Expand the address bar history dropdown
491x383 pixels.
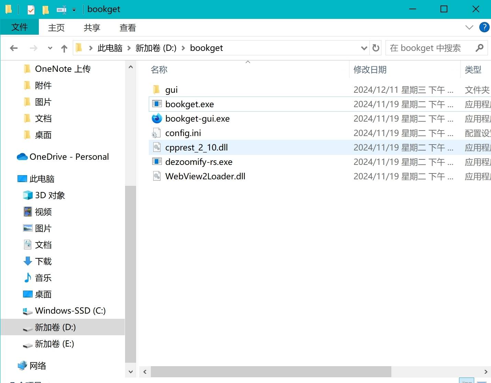(x=364, y=48)
